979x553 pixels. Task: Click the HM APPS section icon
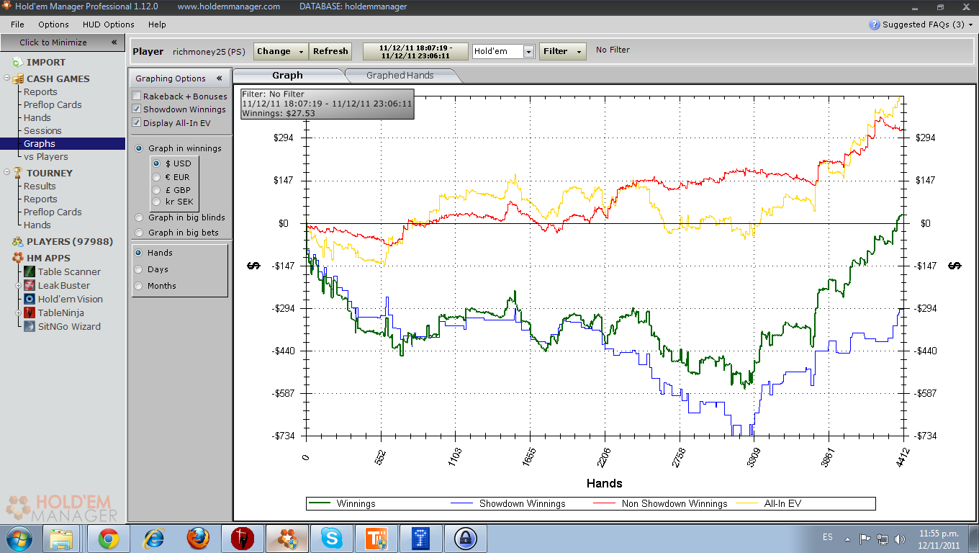pos(17,258)
